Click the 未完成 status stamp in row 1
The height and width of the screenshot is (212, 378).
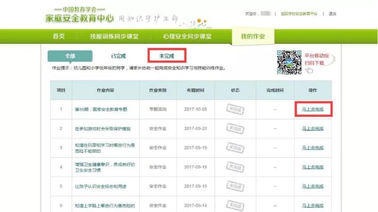tap(235, 109)
